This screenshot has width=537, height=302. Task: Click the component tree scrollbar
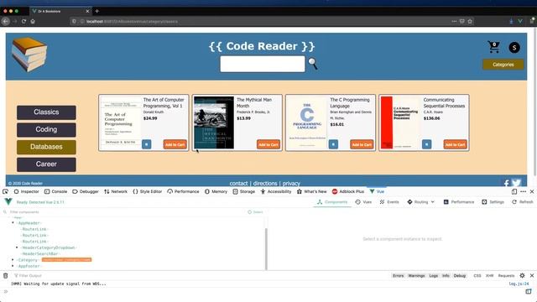point(266,248)
